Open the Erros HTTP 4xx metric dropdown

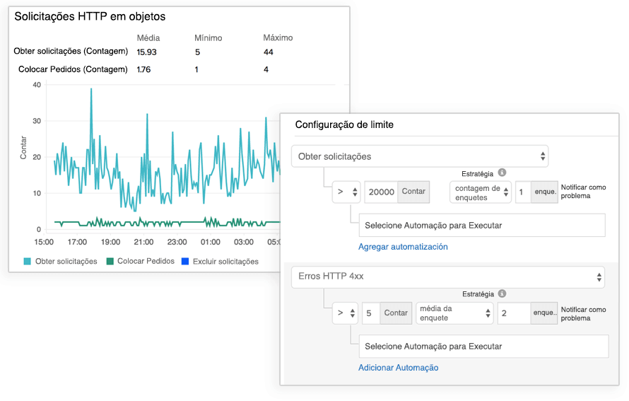(447, 277)
